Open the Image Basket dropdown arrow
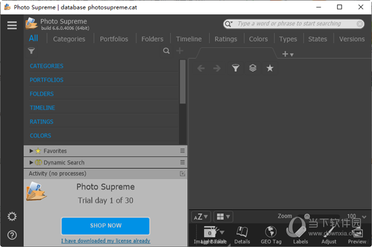 point(222,232)
